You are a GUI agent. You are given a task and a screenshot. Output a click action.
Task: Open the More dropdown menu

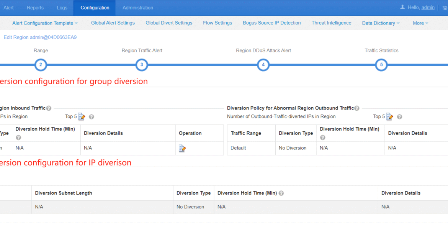[x=420, y=23]
